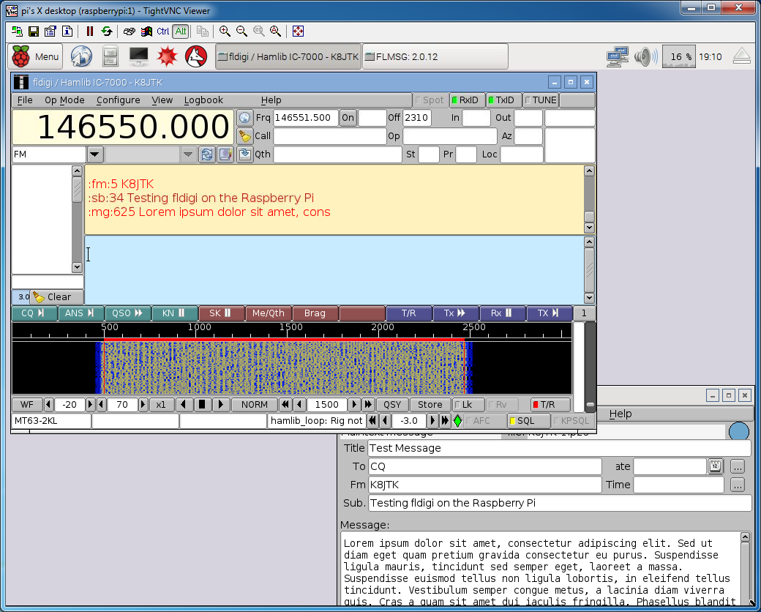Screen dimensions: 761x612
Task: Send Windows key via VNC toolbar flag icon
Action: tap(146, 31)
